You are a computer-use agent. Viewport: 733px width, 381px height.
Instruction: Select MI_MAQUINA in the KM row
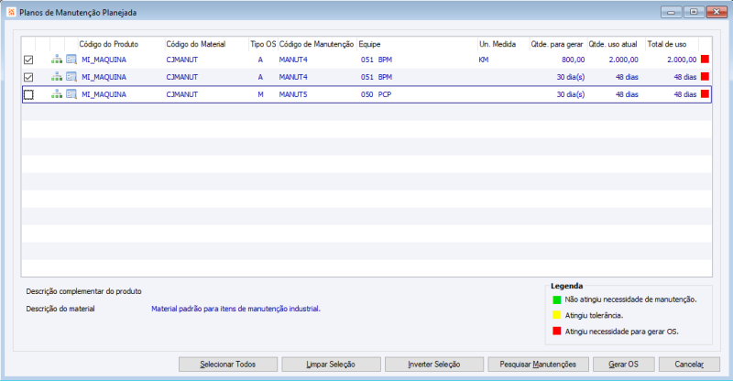click(104, 60)
